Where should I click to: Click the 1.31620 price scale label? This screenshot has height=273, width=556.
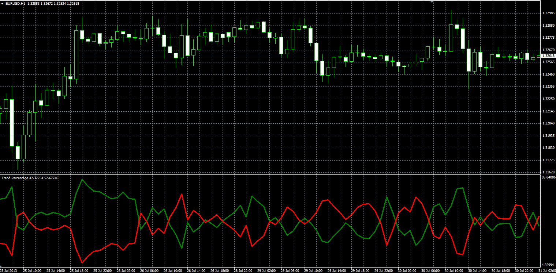pyautogui.click(x=548, y=172)
